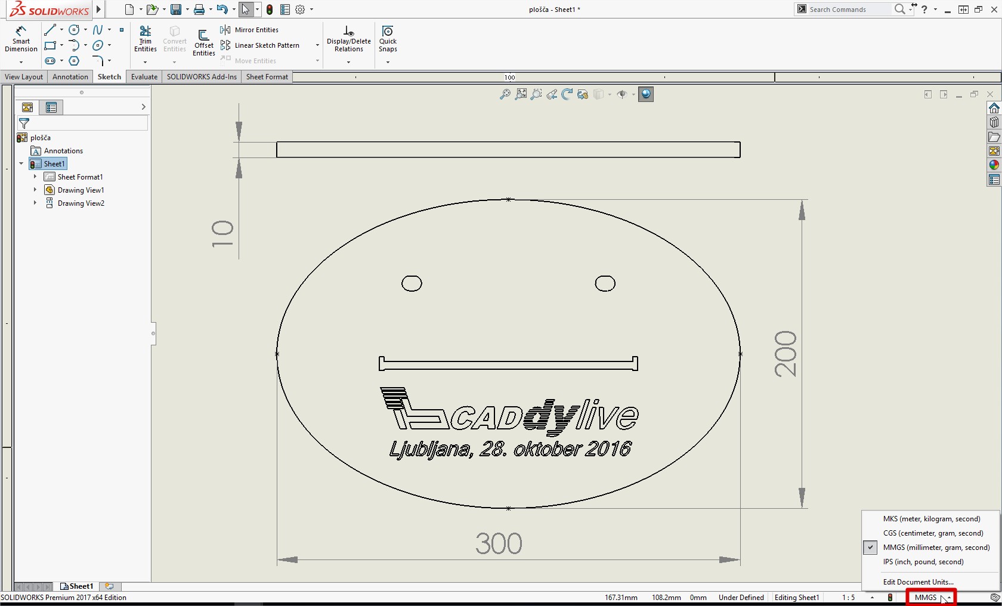
Task: Expand the Drawing View1 tree node
Action: 35,190
